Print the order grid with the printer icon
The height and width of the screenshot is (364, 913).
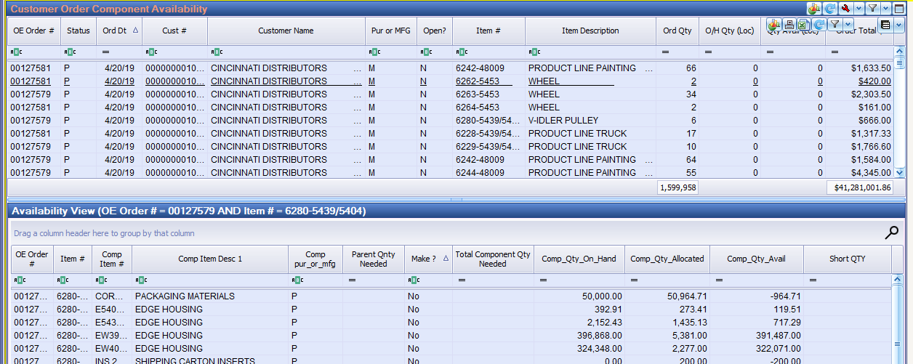789,25
